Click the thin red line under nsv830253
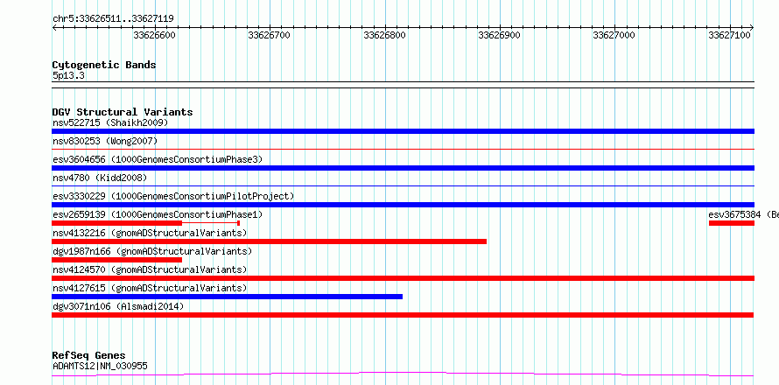Viewport: 779px width, 385px height. pyautogui.click(x=403, y=149)
